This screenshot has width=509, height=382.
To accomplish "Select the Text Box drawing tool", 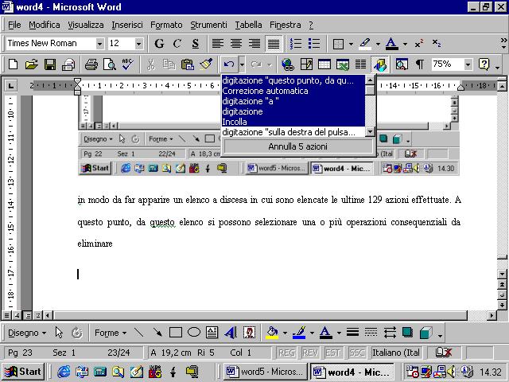I will pos(212,333).
